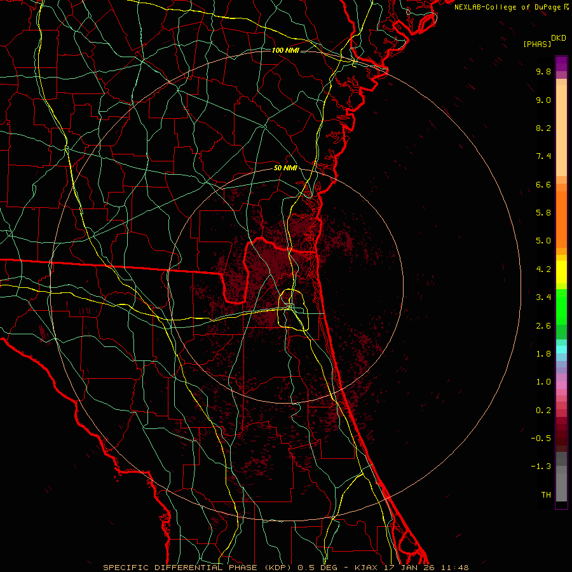Click the TH label on the scale
572x572 pixels.
[546, 495]
